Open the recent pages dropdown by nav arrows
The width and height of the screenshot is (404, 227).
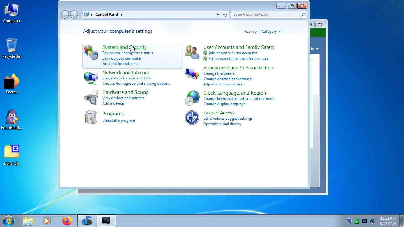point(80,15)
